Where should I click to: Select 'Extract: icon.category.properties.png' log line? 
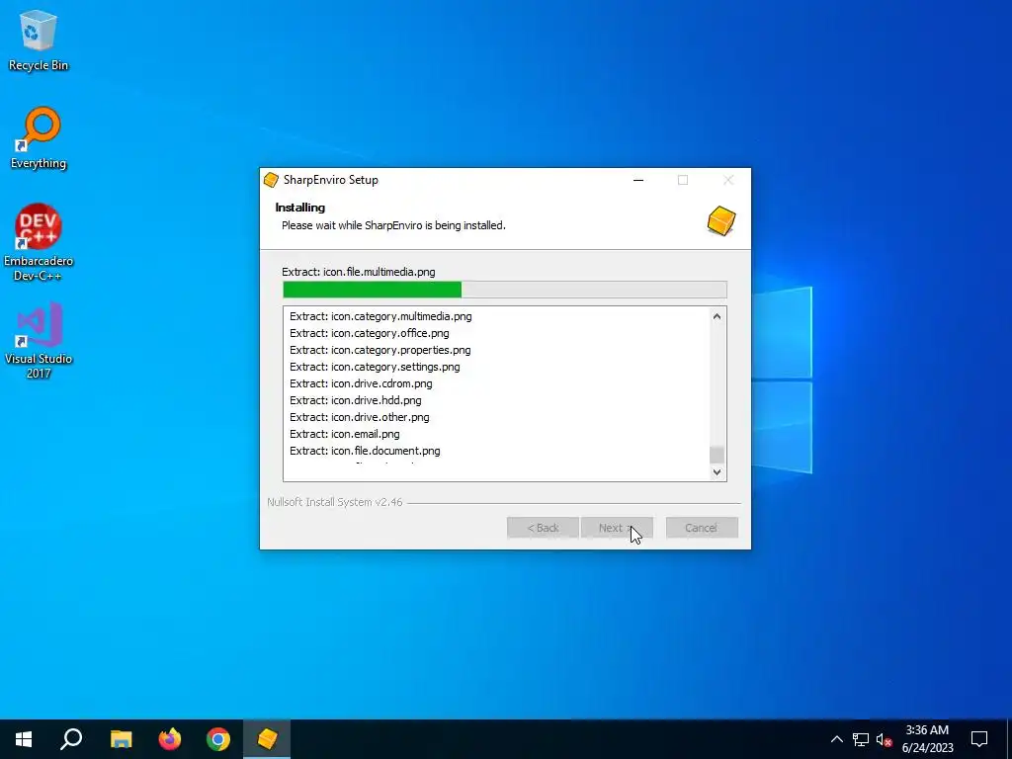pyautogui.click(x=380, y=350)
